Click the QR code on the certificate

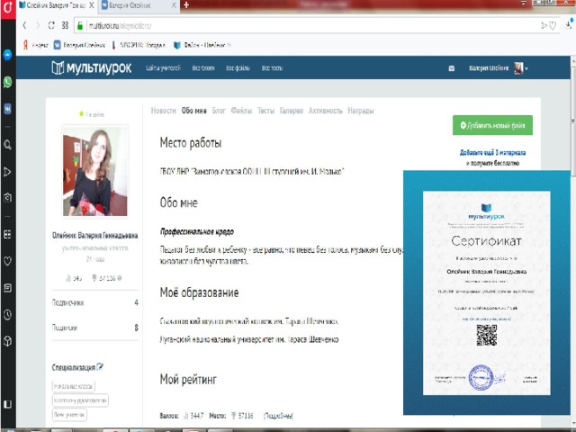487,335
